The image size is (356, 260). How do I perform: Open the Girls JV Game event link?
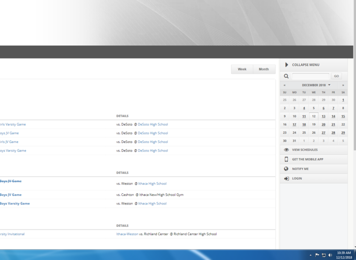(x=9, y=142)
